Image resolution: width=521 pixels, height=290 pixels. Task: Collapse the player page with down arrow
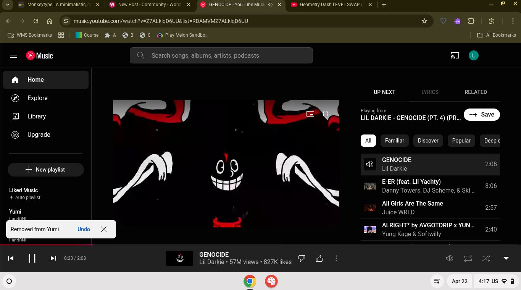506,258
